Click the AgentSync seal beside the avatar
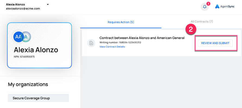The image size is (242, 108). click(x=26, y=37)
